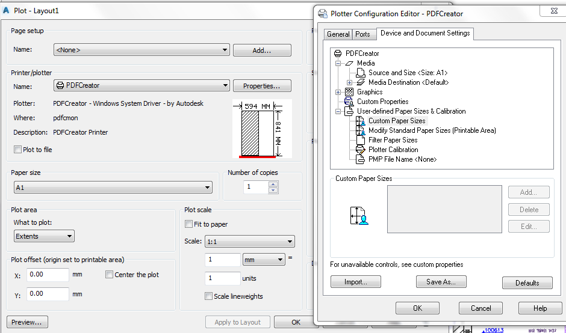Switch to the General tab
This screenshot has height=333, width=566.
click(x=338, y=34)
